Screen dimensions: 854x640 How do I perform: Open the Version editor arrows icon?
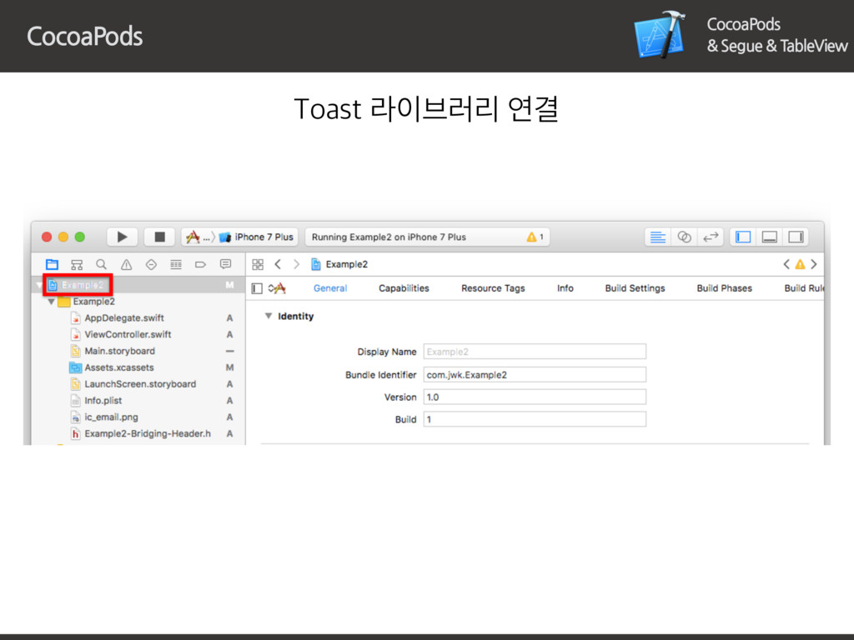click(x=710, y=237)
